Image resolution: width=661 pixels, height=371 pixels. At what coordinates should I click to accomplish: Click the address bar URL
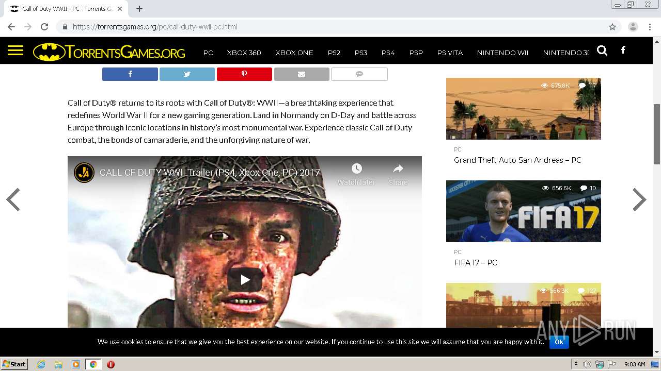pyautogui.click(x=155, y=27)
